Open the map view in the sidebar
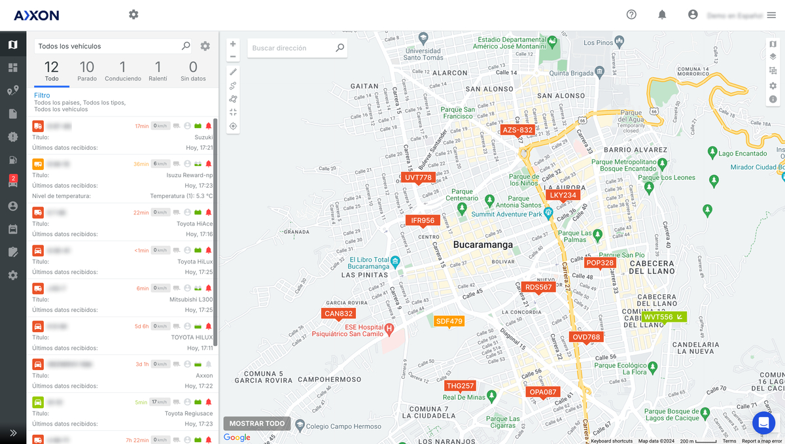The height and width of the screenshot is (444, 785). click(13, 44)
